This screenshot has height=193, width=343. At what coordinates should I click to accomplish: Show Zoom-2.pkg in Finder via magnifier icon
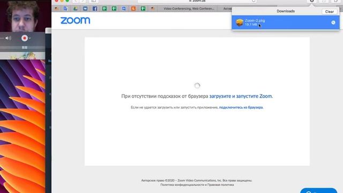[333, 23]
